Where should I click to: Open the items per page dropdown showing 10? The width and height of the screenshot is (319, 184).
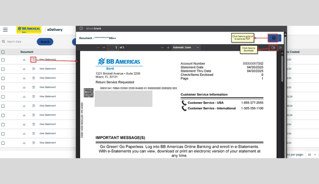click(312, 155)
